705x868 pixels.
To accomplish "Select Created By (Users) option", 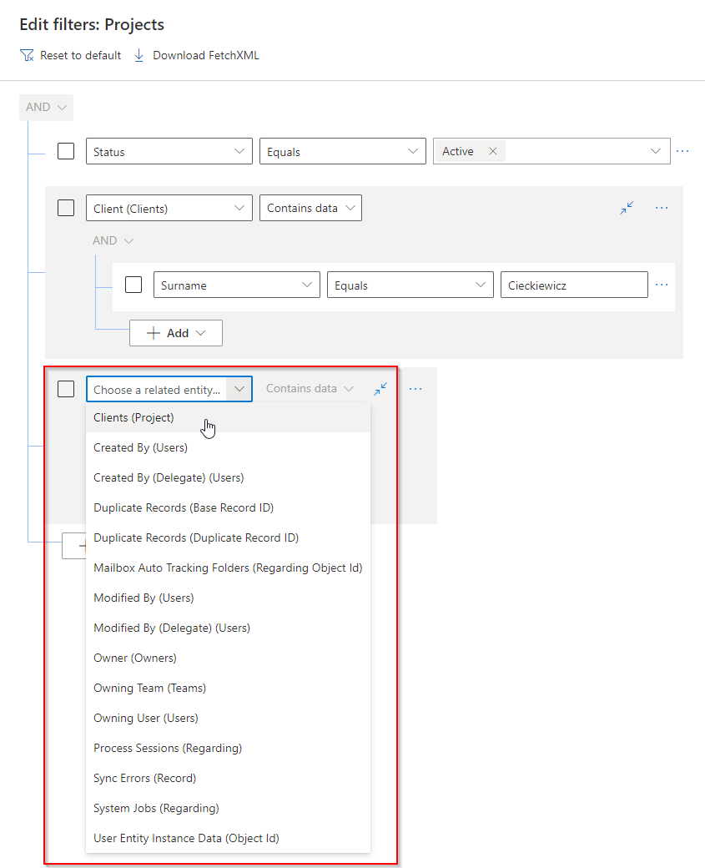I will point(228,447).
